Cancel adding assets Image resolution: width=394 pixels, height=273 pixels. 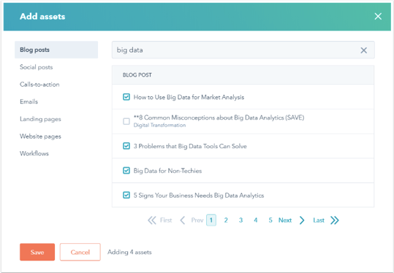point(80,252)
